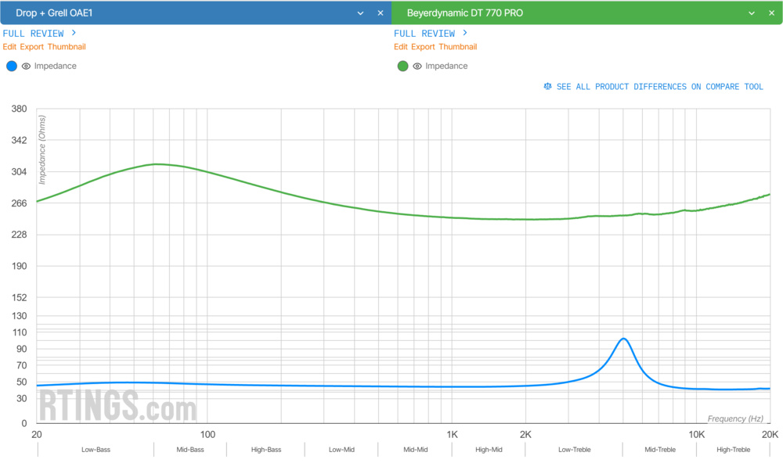783x463 pixels.
Task: Click Edit under Drop + Grell OAE1
Action: pos(9,47)
